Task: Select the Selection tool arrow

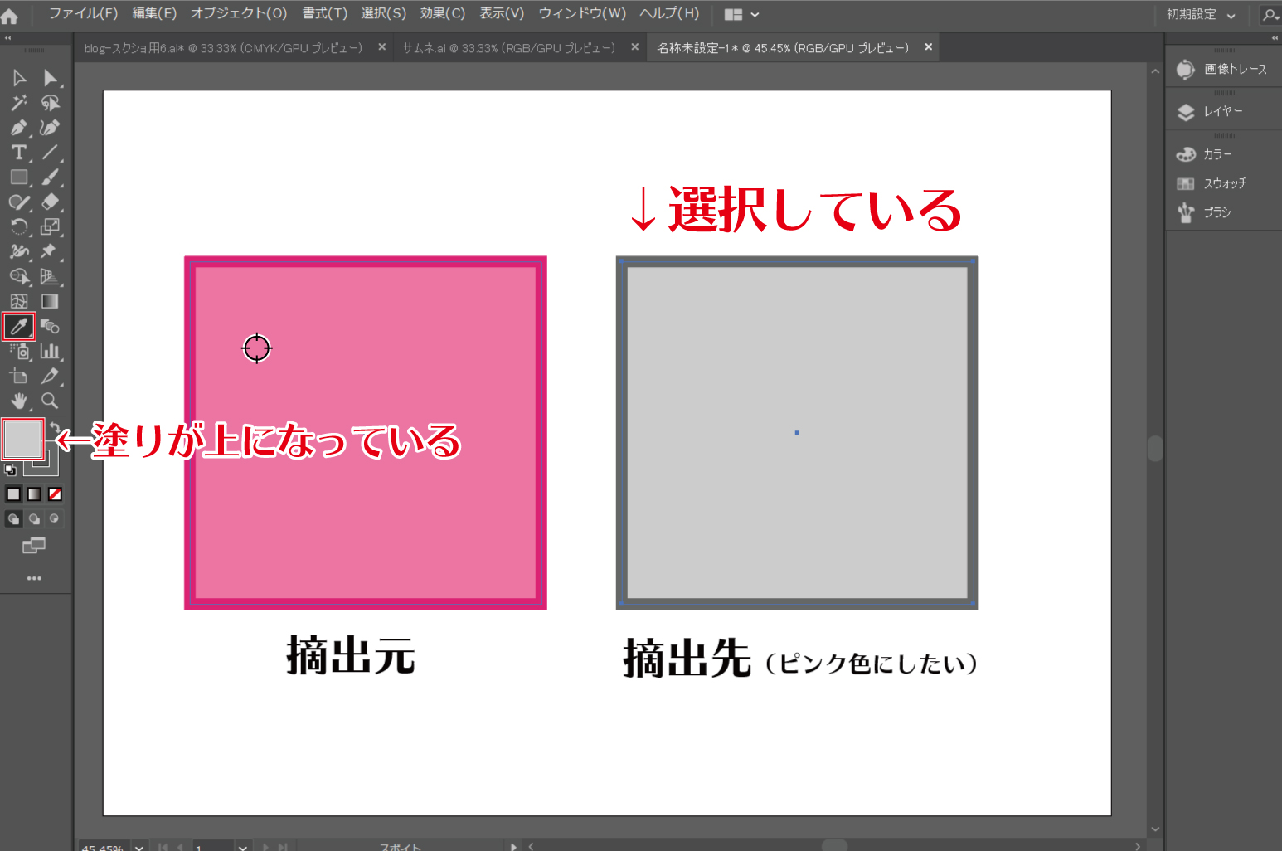Action: 19,78
